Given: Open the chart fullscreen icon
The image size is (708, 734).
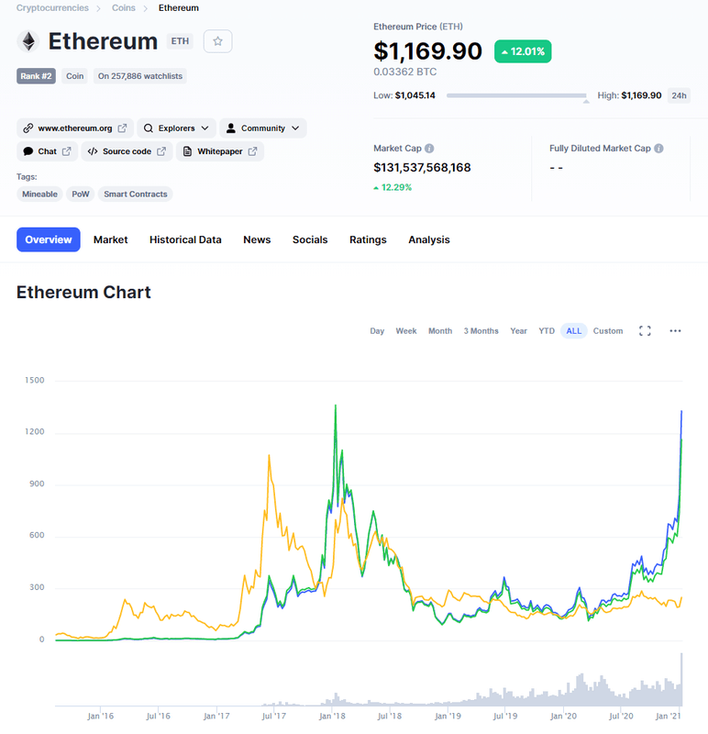Looking at the screenshot, I should tap(645, 331).
